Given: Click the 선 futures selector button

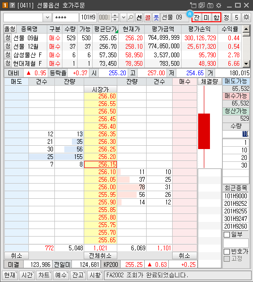Looking at the screenshot, I should pyautogui.click(x=139, y=18).
